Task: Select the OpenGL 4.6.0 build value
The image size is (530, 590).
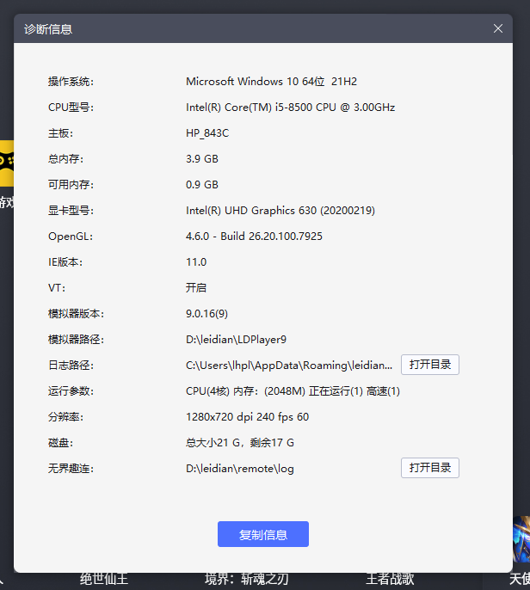Action: 254,237
